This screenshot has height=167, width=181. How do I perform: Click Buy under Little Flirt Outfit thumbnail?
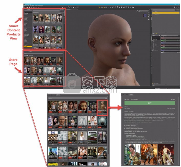53,114
